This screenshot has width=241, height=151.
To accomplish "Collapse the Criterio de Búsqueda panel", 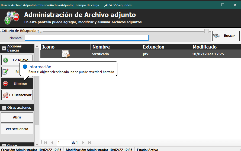I will [207, 31].
